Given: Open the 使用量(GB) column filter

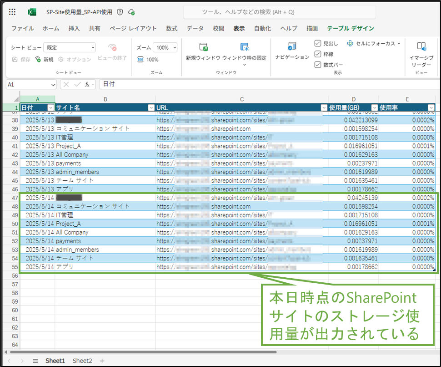Looking at the screenshot, I should click(374, 107).
